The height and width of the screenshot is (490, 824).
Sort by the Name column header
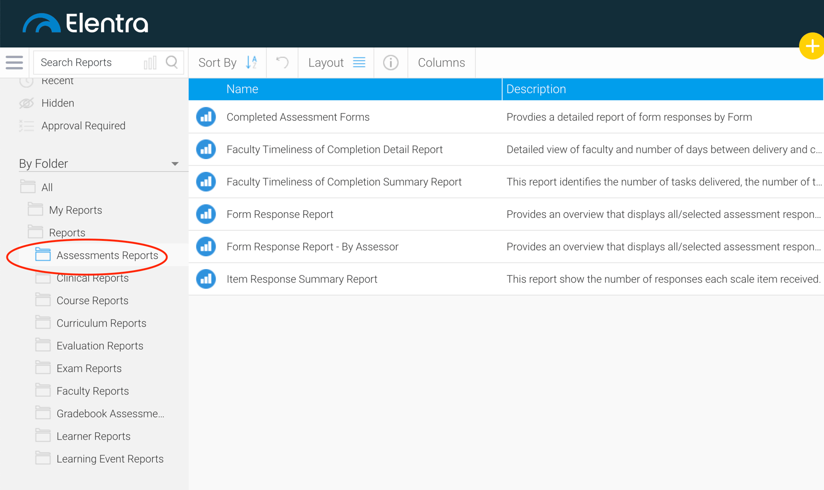point(242,89)
